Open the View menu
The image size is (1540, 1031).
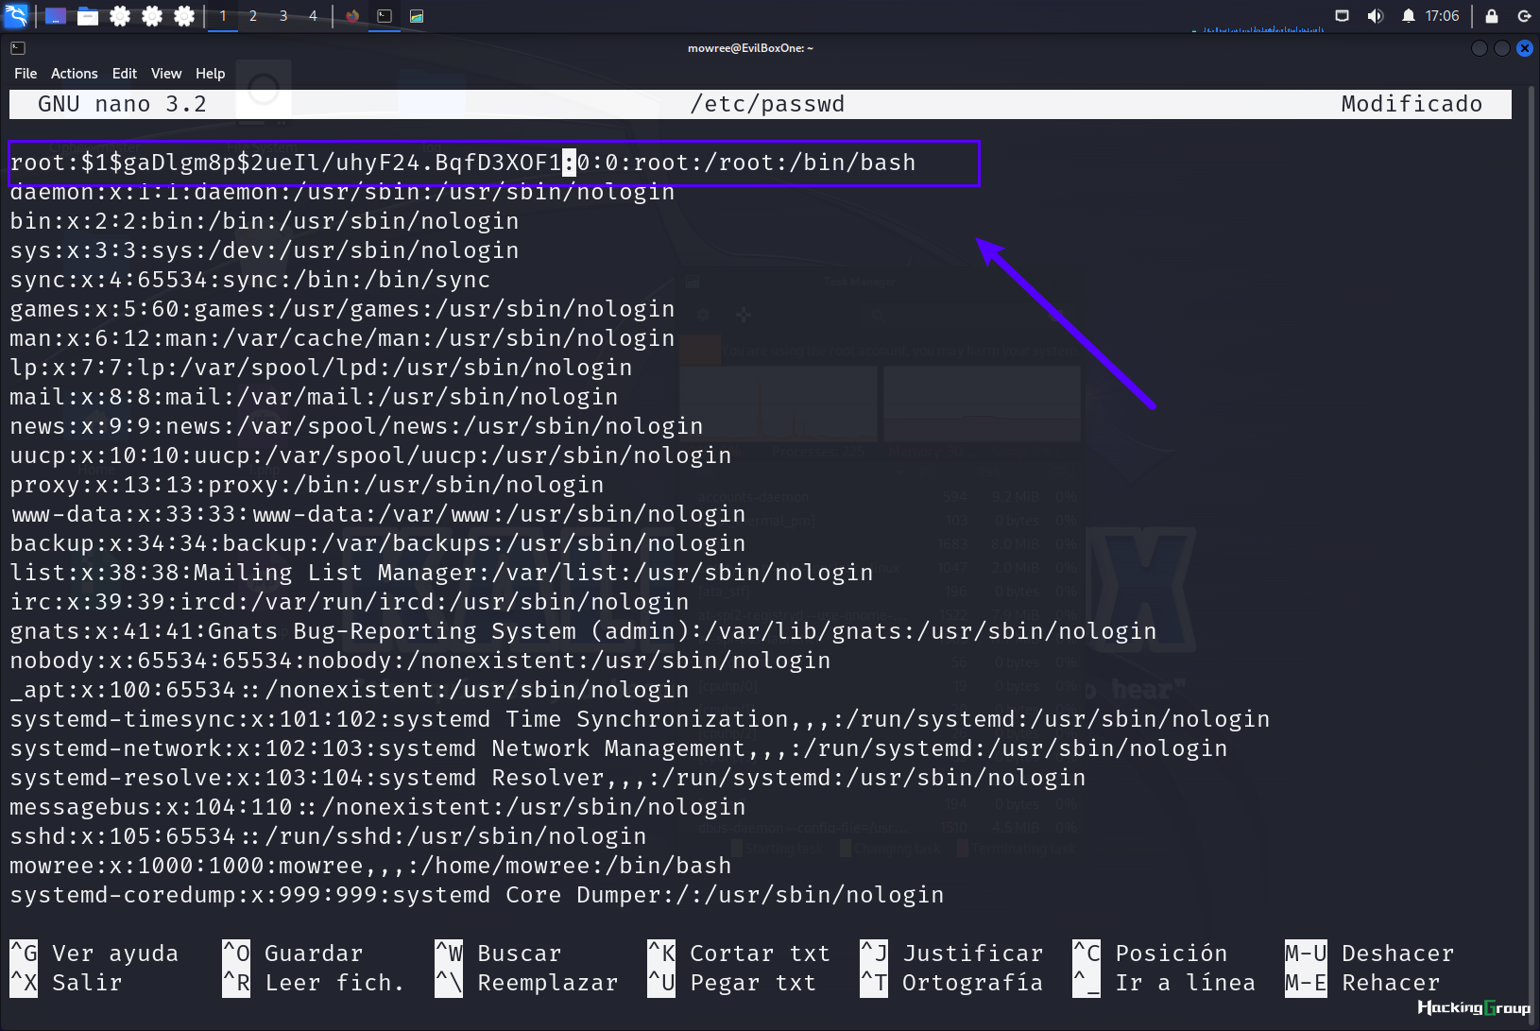tap(166, 74)
